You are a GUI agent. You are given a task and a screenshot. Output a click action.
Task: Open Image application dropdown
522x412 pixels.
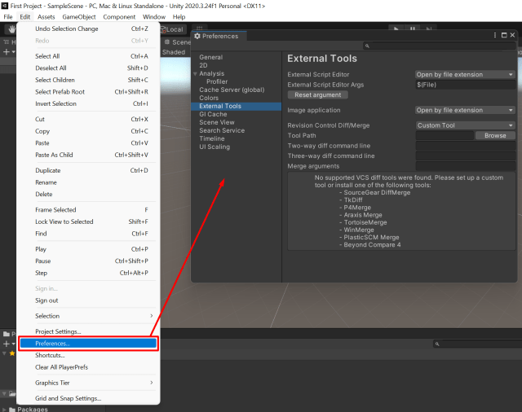(x=465, y=110)
